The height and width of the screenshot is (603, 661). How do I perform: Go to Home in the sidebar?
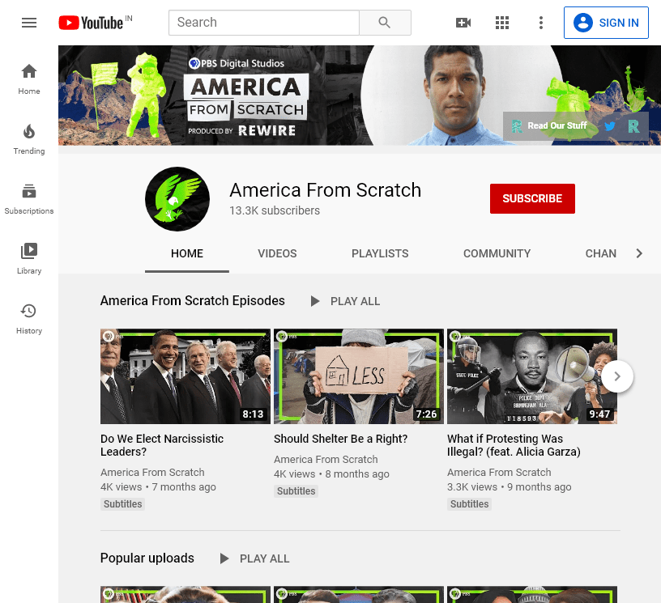tap(29, 79)
